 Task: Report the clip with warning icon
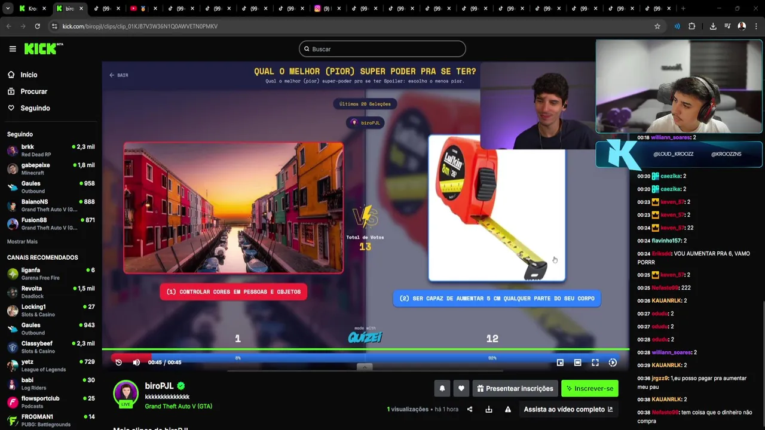pos(508,409)
